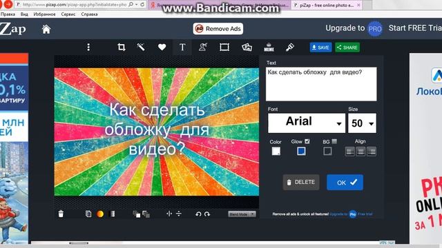The image size is (442, 248).
Task: Click the Upgrade to text in header
Action: pyautogui.click(x=345, y=28)
